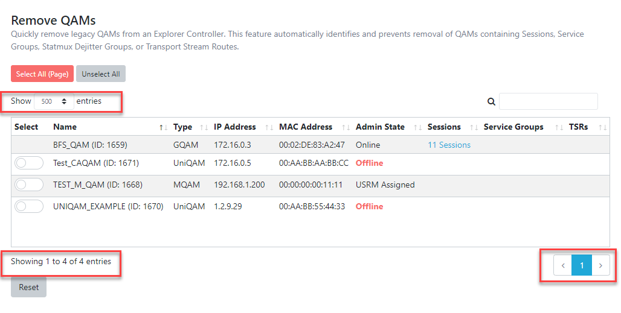Sort by Admin State column arrows
Screen dimensions: 621x313
point(418,127)
